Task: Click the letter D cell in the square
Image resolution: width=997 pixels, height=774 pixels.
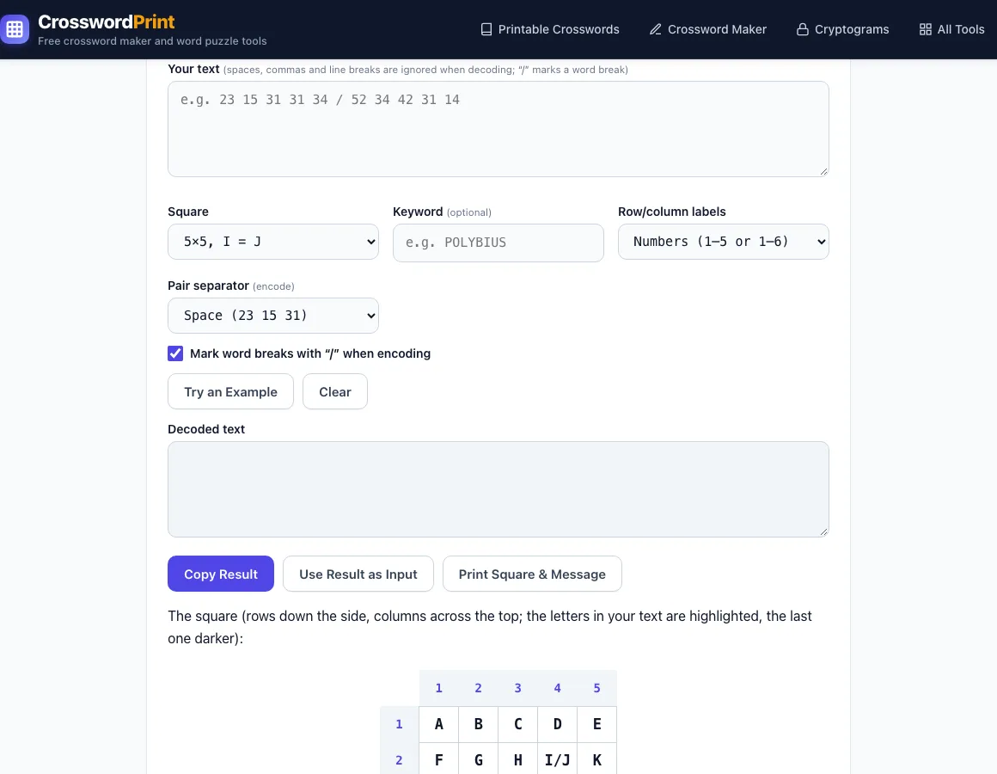Action: [x=557, y=724]
